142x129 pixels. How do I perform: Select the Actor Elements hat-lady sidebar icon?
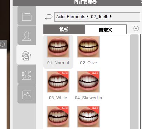point(26,55)
